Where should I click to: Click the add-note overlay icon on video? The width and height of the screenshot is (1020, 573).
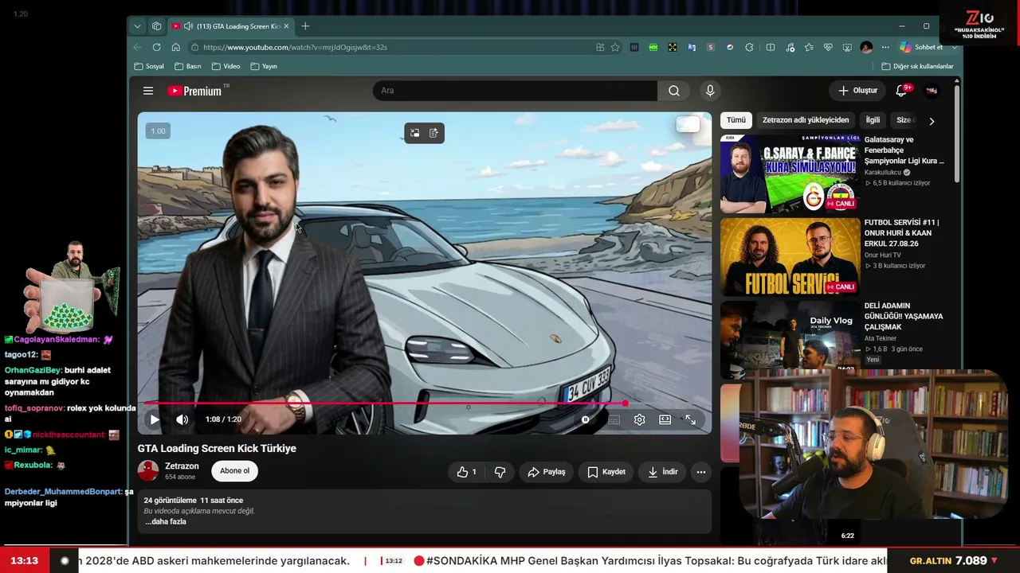tap(433, 133)
